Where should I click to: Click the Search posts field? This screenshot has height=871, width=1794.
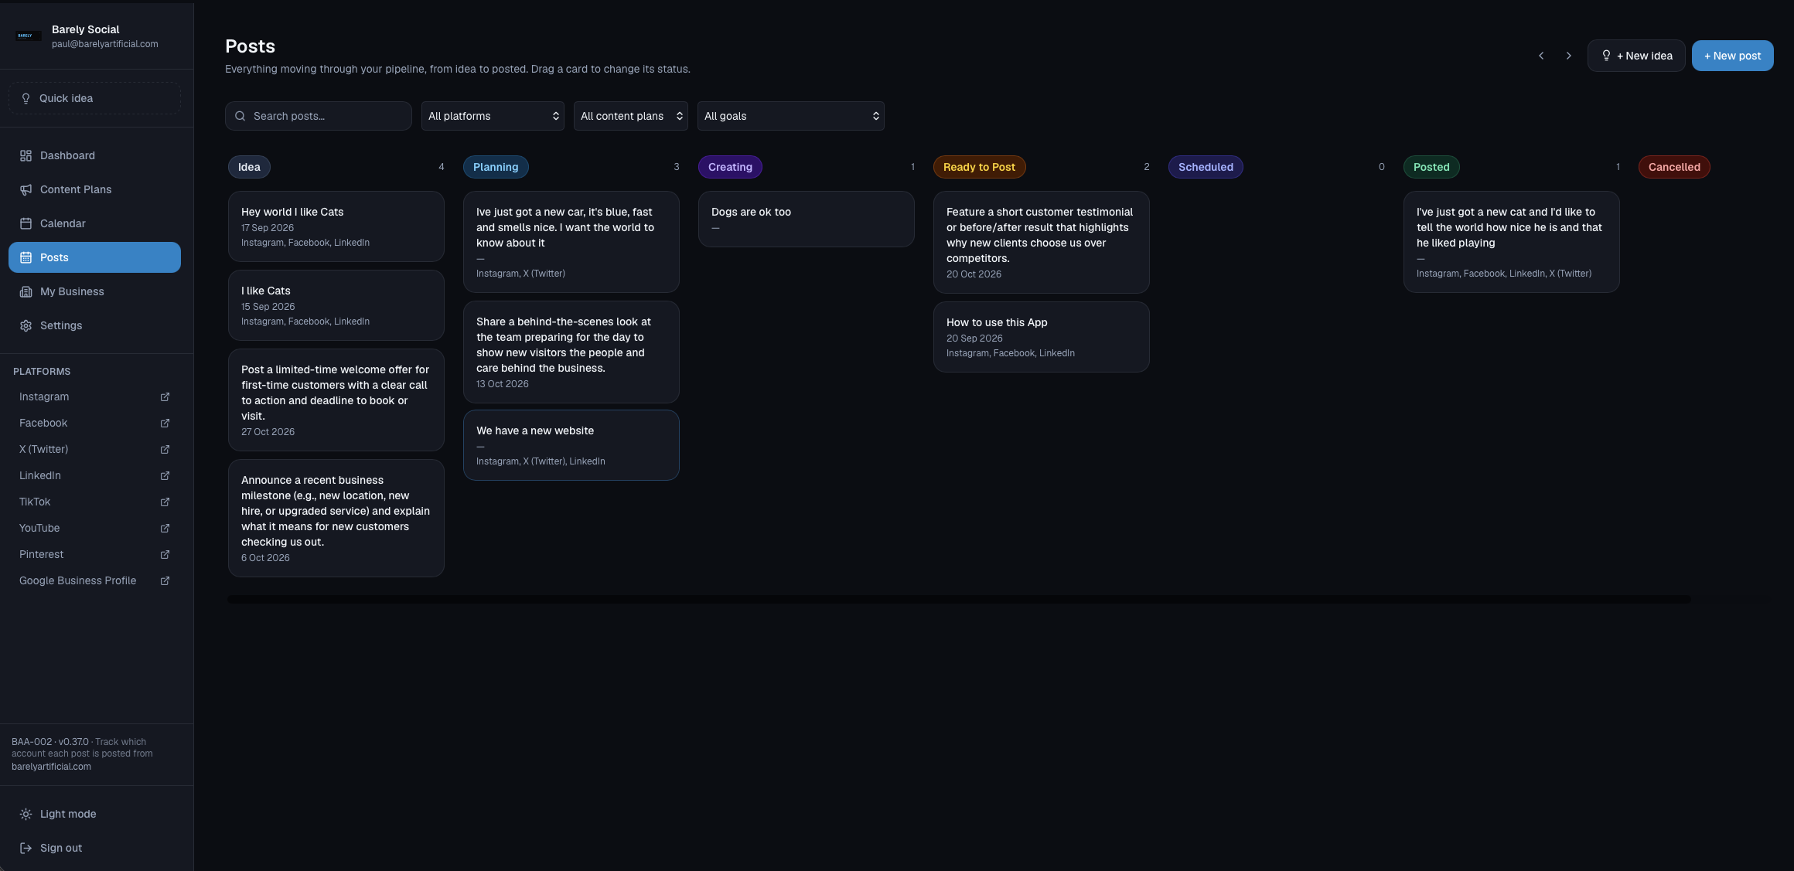coord(319,116)
